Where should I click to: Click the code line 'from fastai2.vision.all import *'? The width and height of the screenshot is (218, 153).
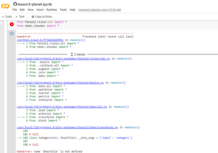coord(42,22)
